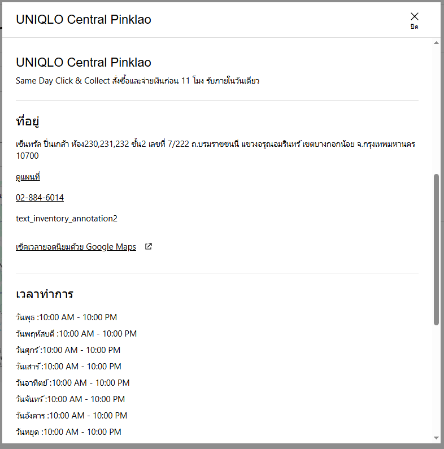Open the ดูแผนที่ map link
The width and height of the screenshot is (444, 449).
point(28,177)
